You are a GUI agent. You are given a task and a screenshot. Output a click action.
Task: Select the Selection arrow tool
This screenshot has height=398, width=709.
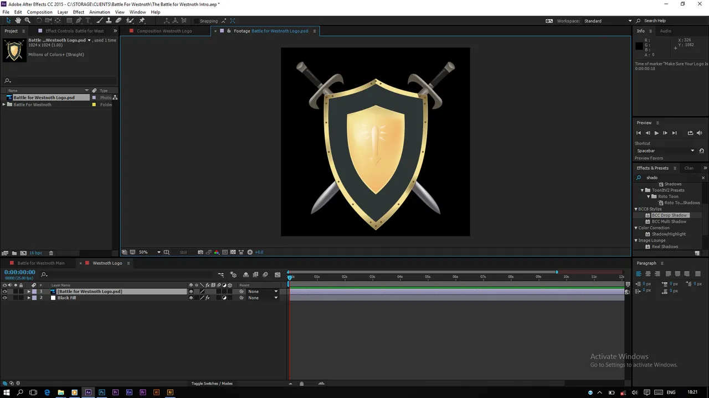coord(8,20)
